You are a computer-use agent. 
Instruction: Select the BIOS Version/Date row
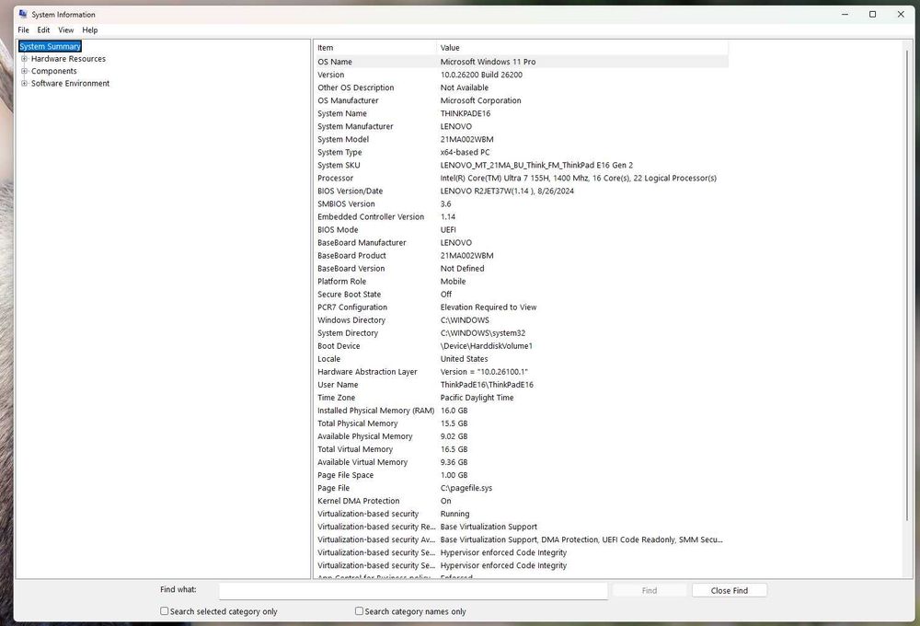click(521, 191)
